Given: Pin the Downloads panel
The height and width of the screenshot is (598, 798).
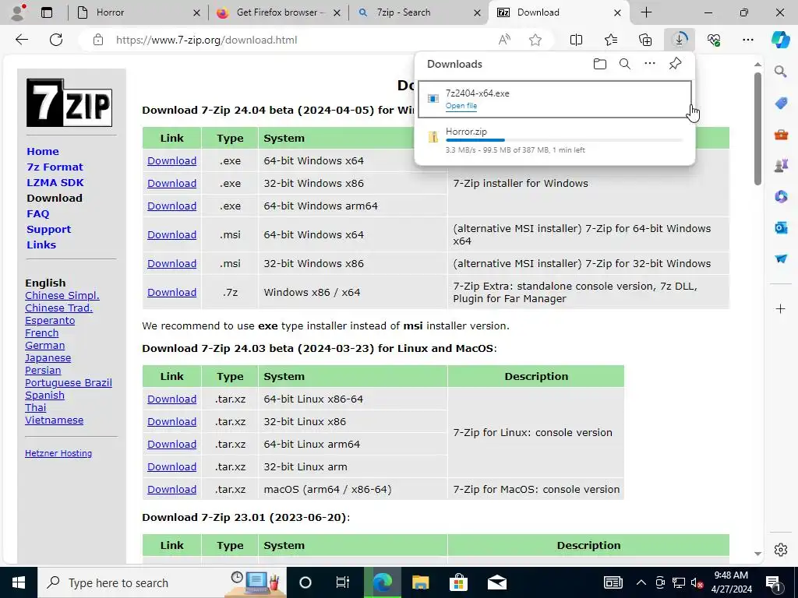Looking at the screenshot, I should pos(675,64).
